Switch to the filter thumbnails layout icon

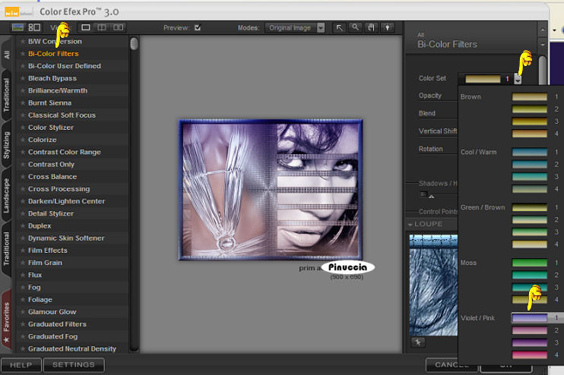tap(34, 27)
